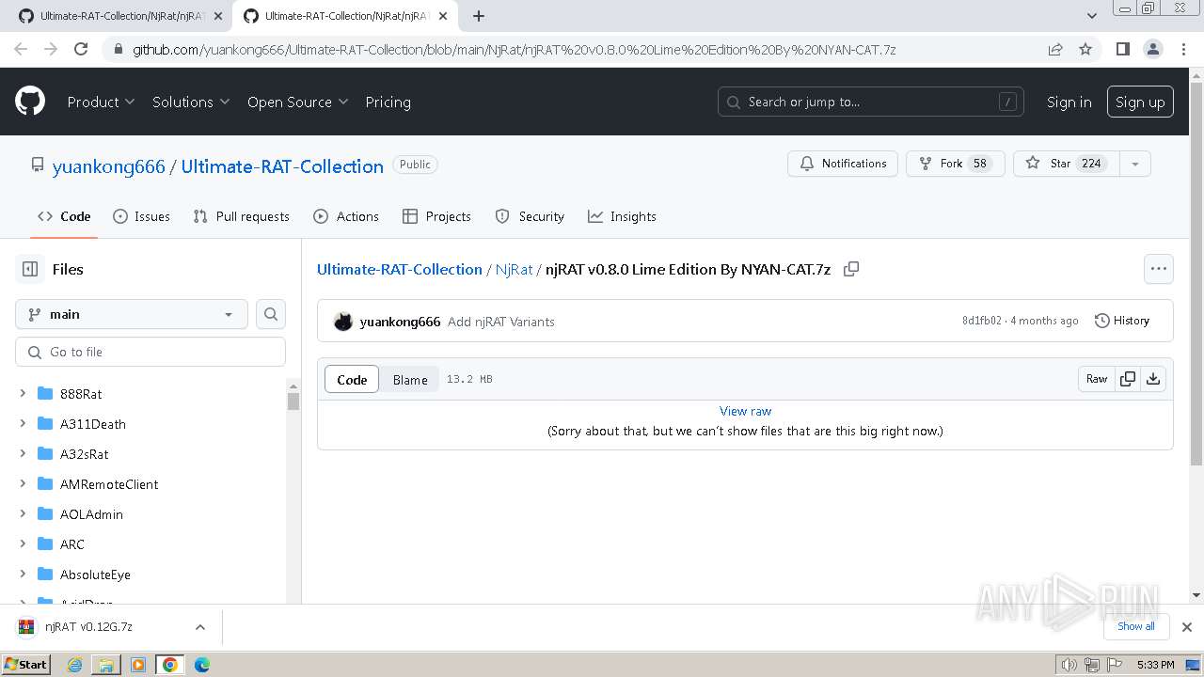1204x677 pixels.
Task: Open the Pull requests tab
Action: click(x=242, y=216)
